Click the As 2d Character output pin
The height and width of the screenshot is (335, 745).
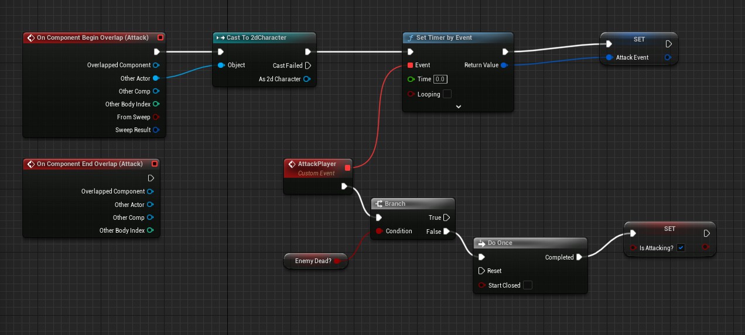[307, 79]
